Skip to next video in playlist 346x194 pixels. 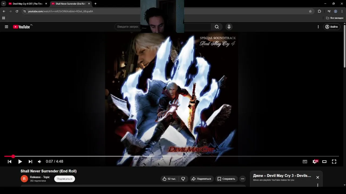(x=30, y=161)
